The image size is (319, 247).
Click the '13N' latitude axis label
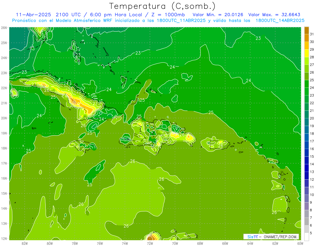coord(4,224)
